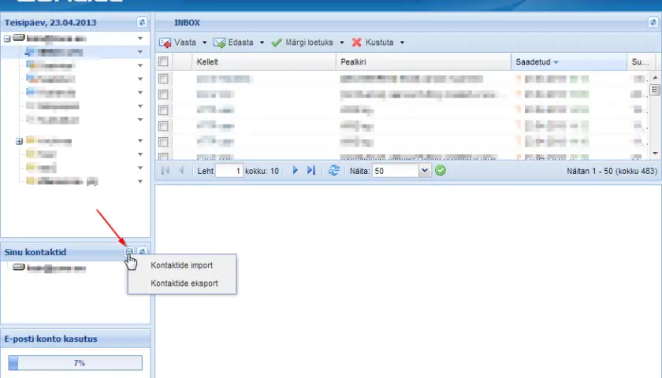
Task: Click the message list scroll-up arrow
Action: [655, 78]
